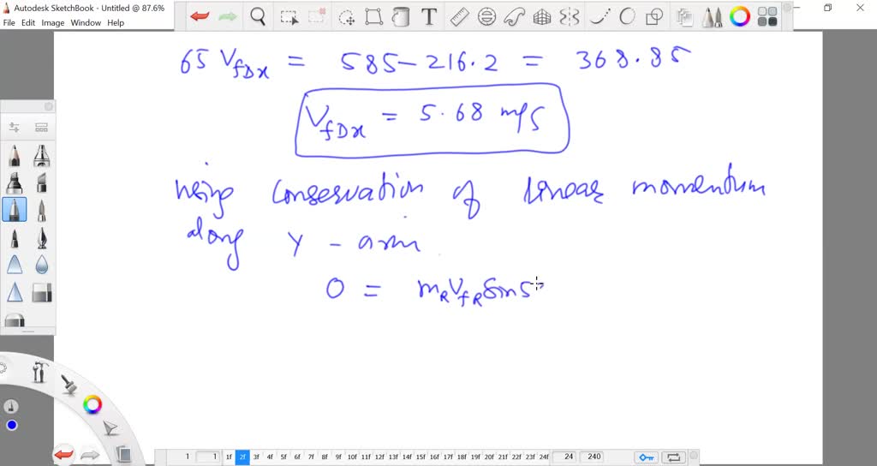The height and width of the screenshot is (466, 877).
Task: Select frame 5f in the timeline
Action: (x=283, y=457)
